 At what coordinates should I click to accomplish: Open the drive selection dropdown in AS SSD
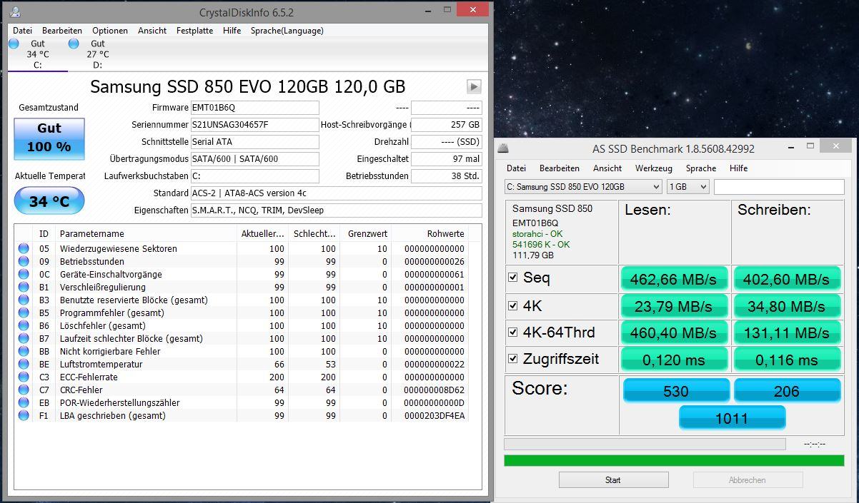point(583,186)
